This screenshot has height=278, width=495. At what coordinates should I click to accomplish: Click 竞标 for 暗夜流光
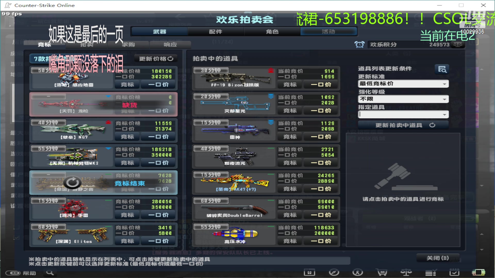tap(290, 163)
